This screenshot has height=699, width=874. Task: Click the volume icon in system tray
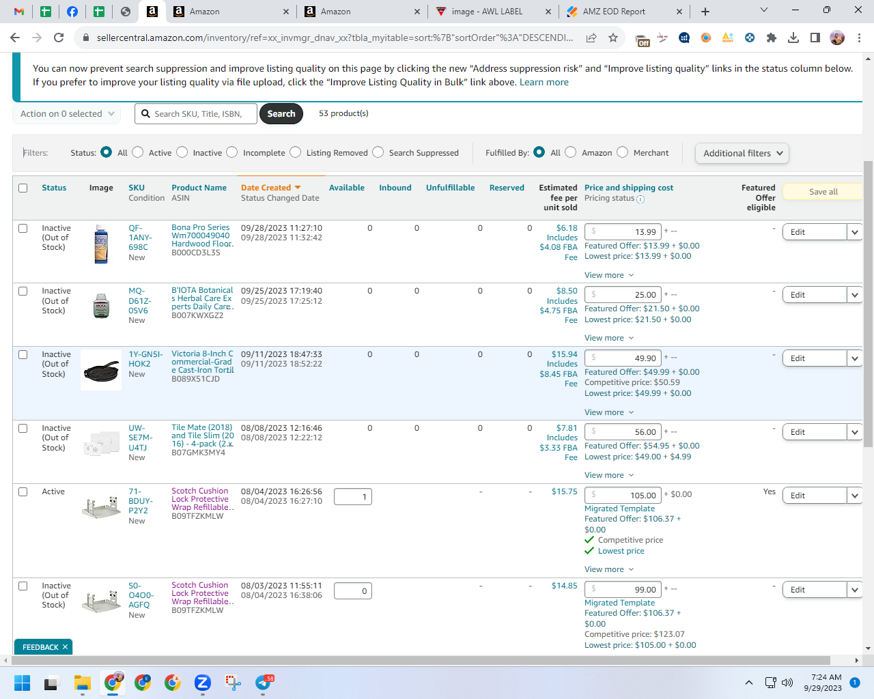787,683
